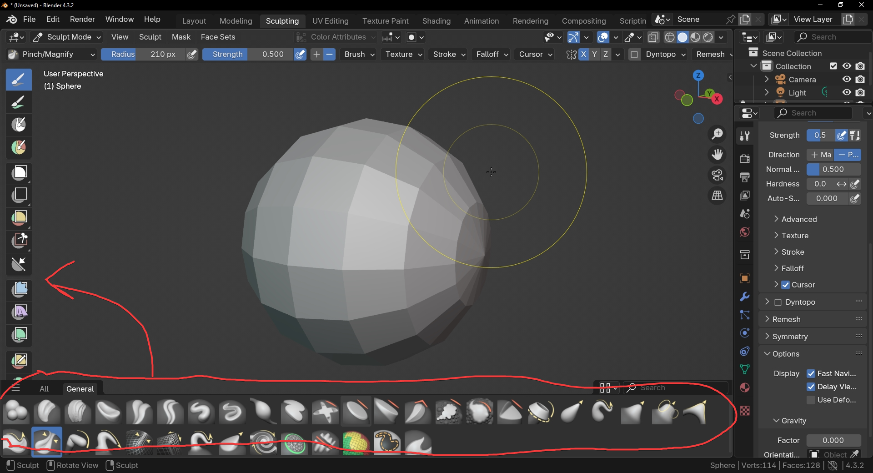
Task: Click the zoom magnifier icon in viewport
Action: [x=717, y=134]
